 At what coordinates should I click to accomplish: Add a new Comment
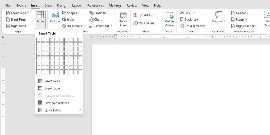click(x=218, y=17)
